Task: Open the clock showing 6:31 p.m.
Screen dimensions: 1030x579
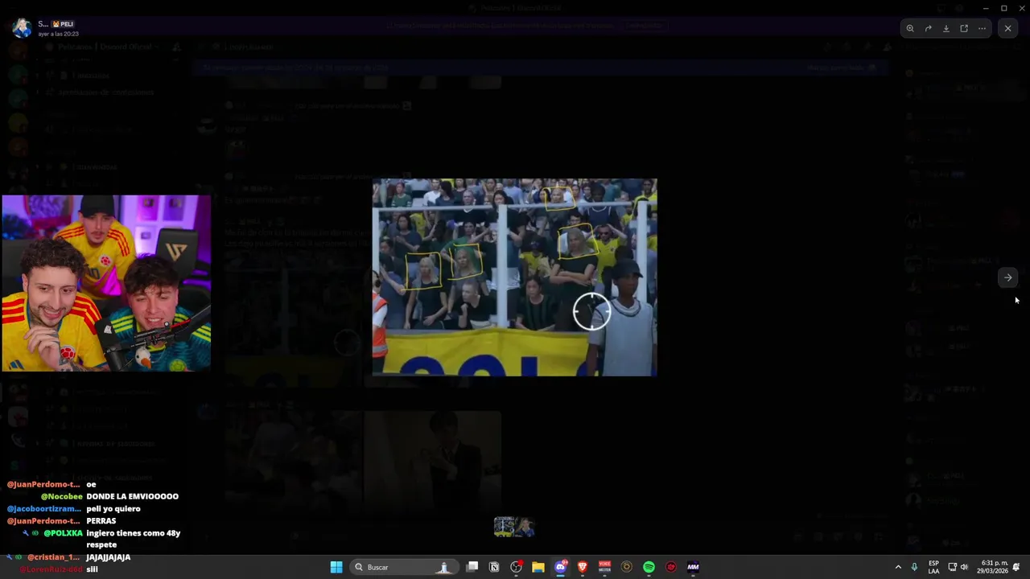Action: pyautogui.click(x=995, y=567)
